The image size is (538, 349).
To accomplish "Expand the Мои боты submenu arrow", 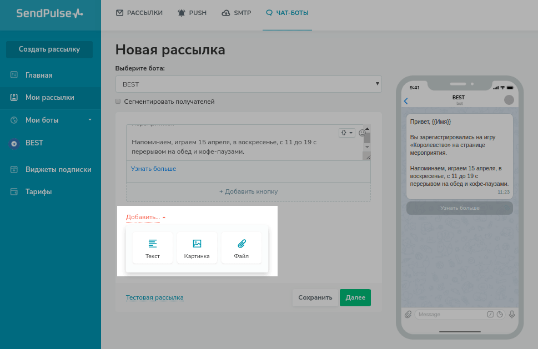I will coord(90,120).
